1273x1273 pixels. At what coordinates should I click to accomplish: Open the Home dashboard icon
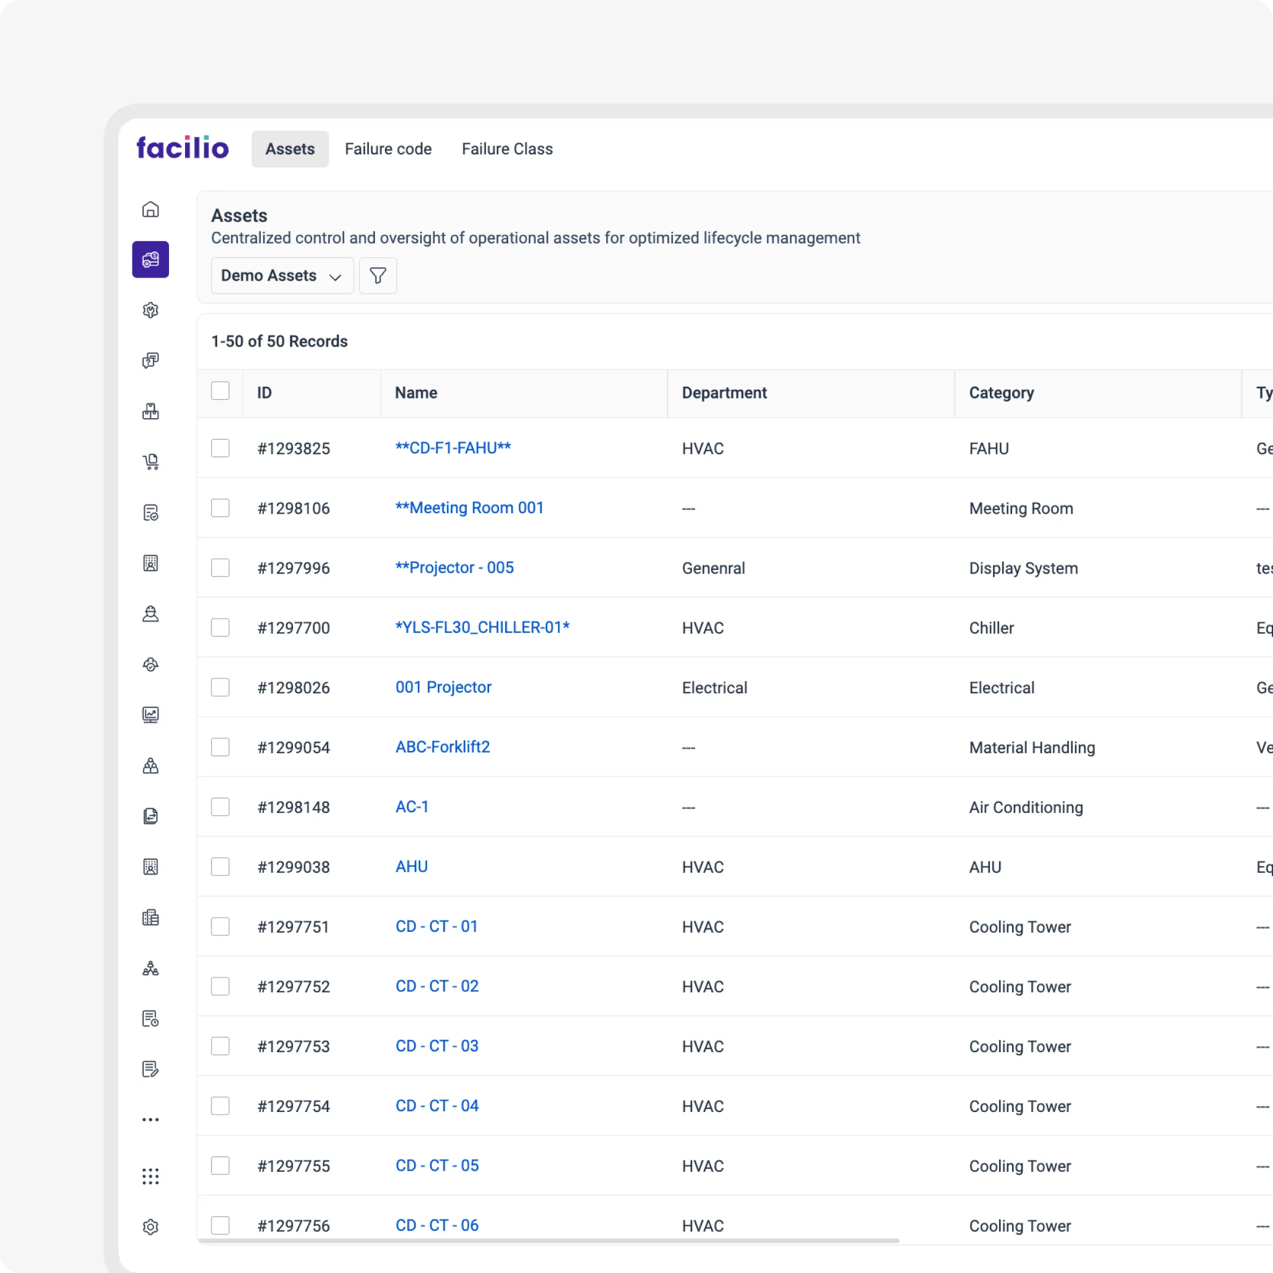[151, 210]
